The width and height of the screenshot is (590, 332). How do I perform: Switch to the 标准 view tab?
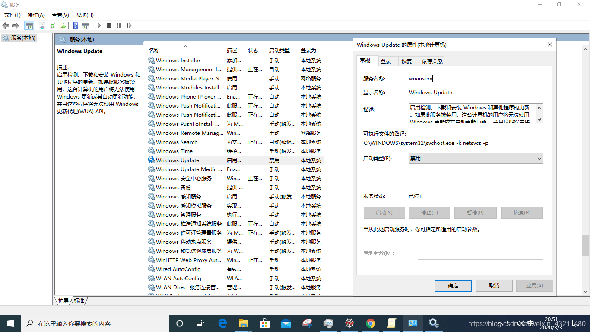coord(79,300)
